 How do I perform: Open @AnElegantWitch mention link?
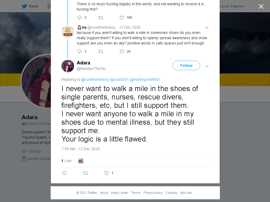pos(145,79)
